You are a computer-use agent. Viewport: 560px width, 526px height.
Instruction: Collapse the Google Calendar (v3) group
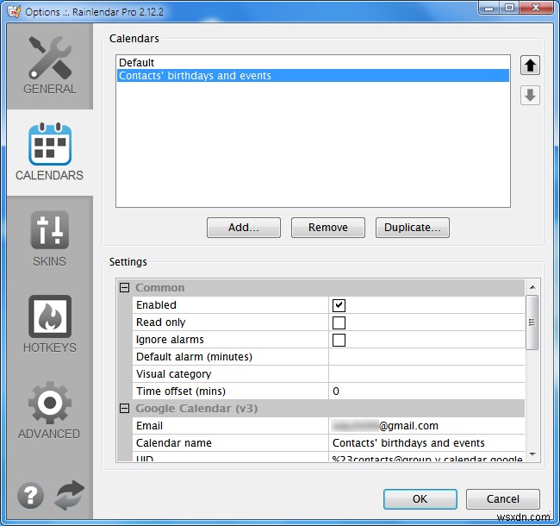(124, 408)
